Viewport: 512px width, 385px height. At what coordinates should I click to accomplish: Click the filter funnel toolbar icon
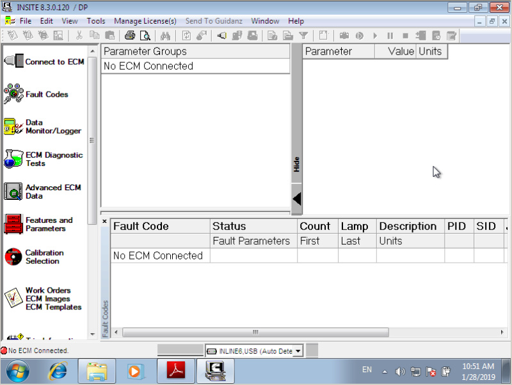(x=303, y=35)
